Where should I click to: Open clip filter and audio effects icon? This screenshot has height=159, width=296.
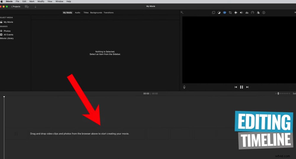tap(258, 13)
